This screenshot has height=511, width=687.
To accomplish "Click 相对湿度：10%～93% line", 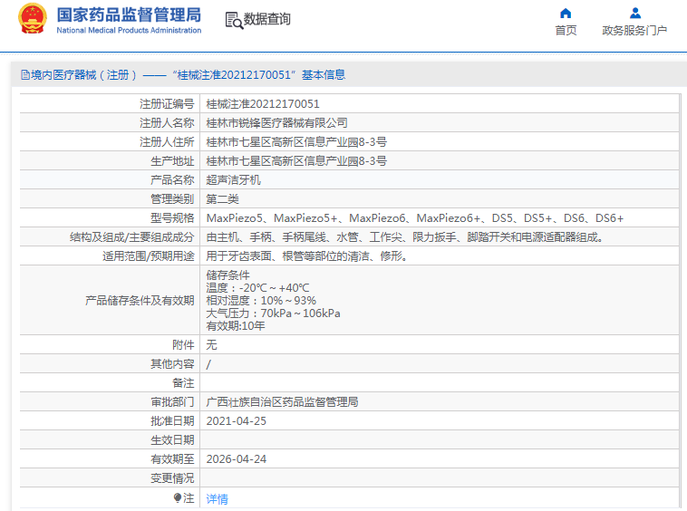I will pyautogui.click(x=261, y=301).
